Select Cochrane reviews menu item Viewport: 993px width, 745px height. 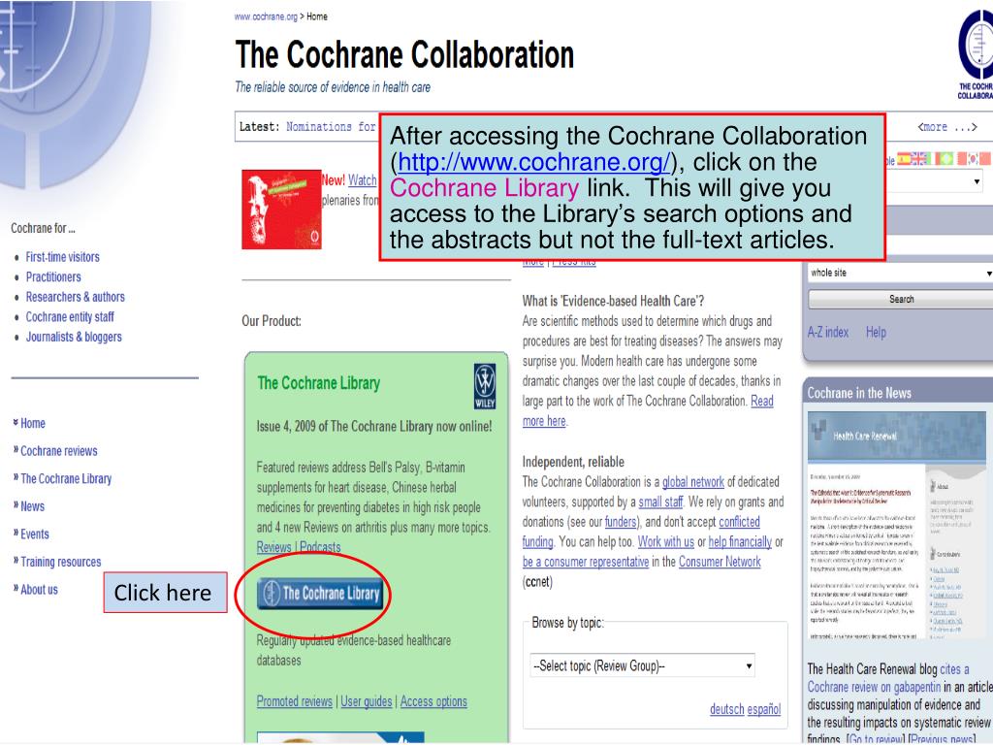point(59,451)
